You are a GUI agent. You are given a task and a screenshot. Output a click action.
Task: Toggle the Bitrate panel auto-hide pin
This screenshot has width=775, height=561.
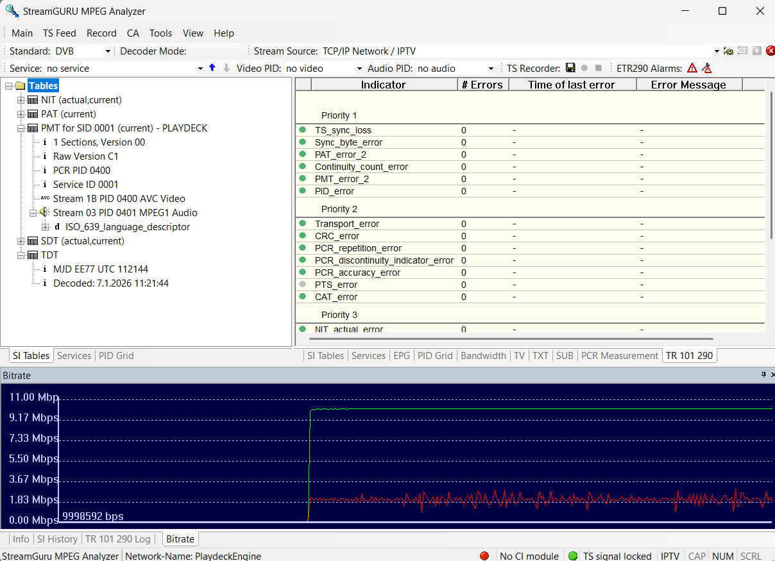[x=763, y=375]
